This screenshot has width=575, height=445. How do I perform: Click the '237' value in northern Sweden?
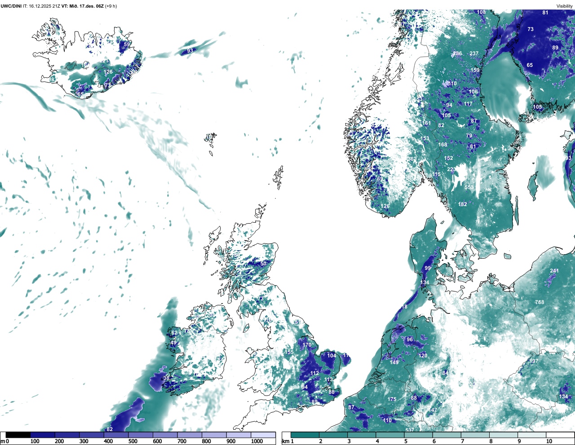474,53
